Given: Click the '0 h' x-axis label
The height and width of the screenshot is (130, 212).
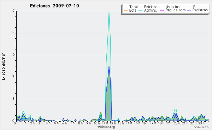Looking at the screenshot, I should tap(16, 123).
